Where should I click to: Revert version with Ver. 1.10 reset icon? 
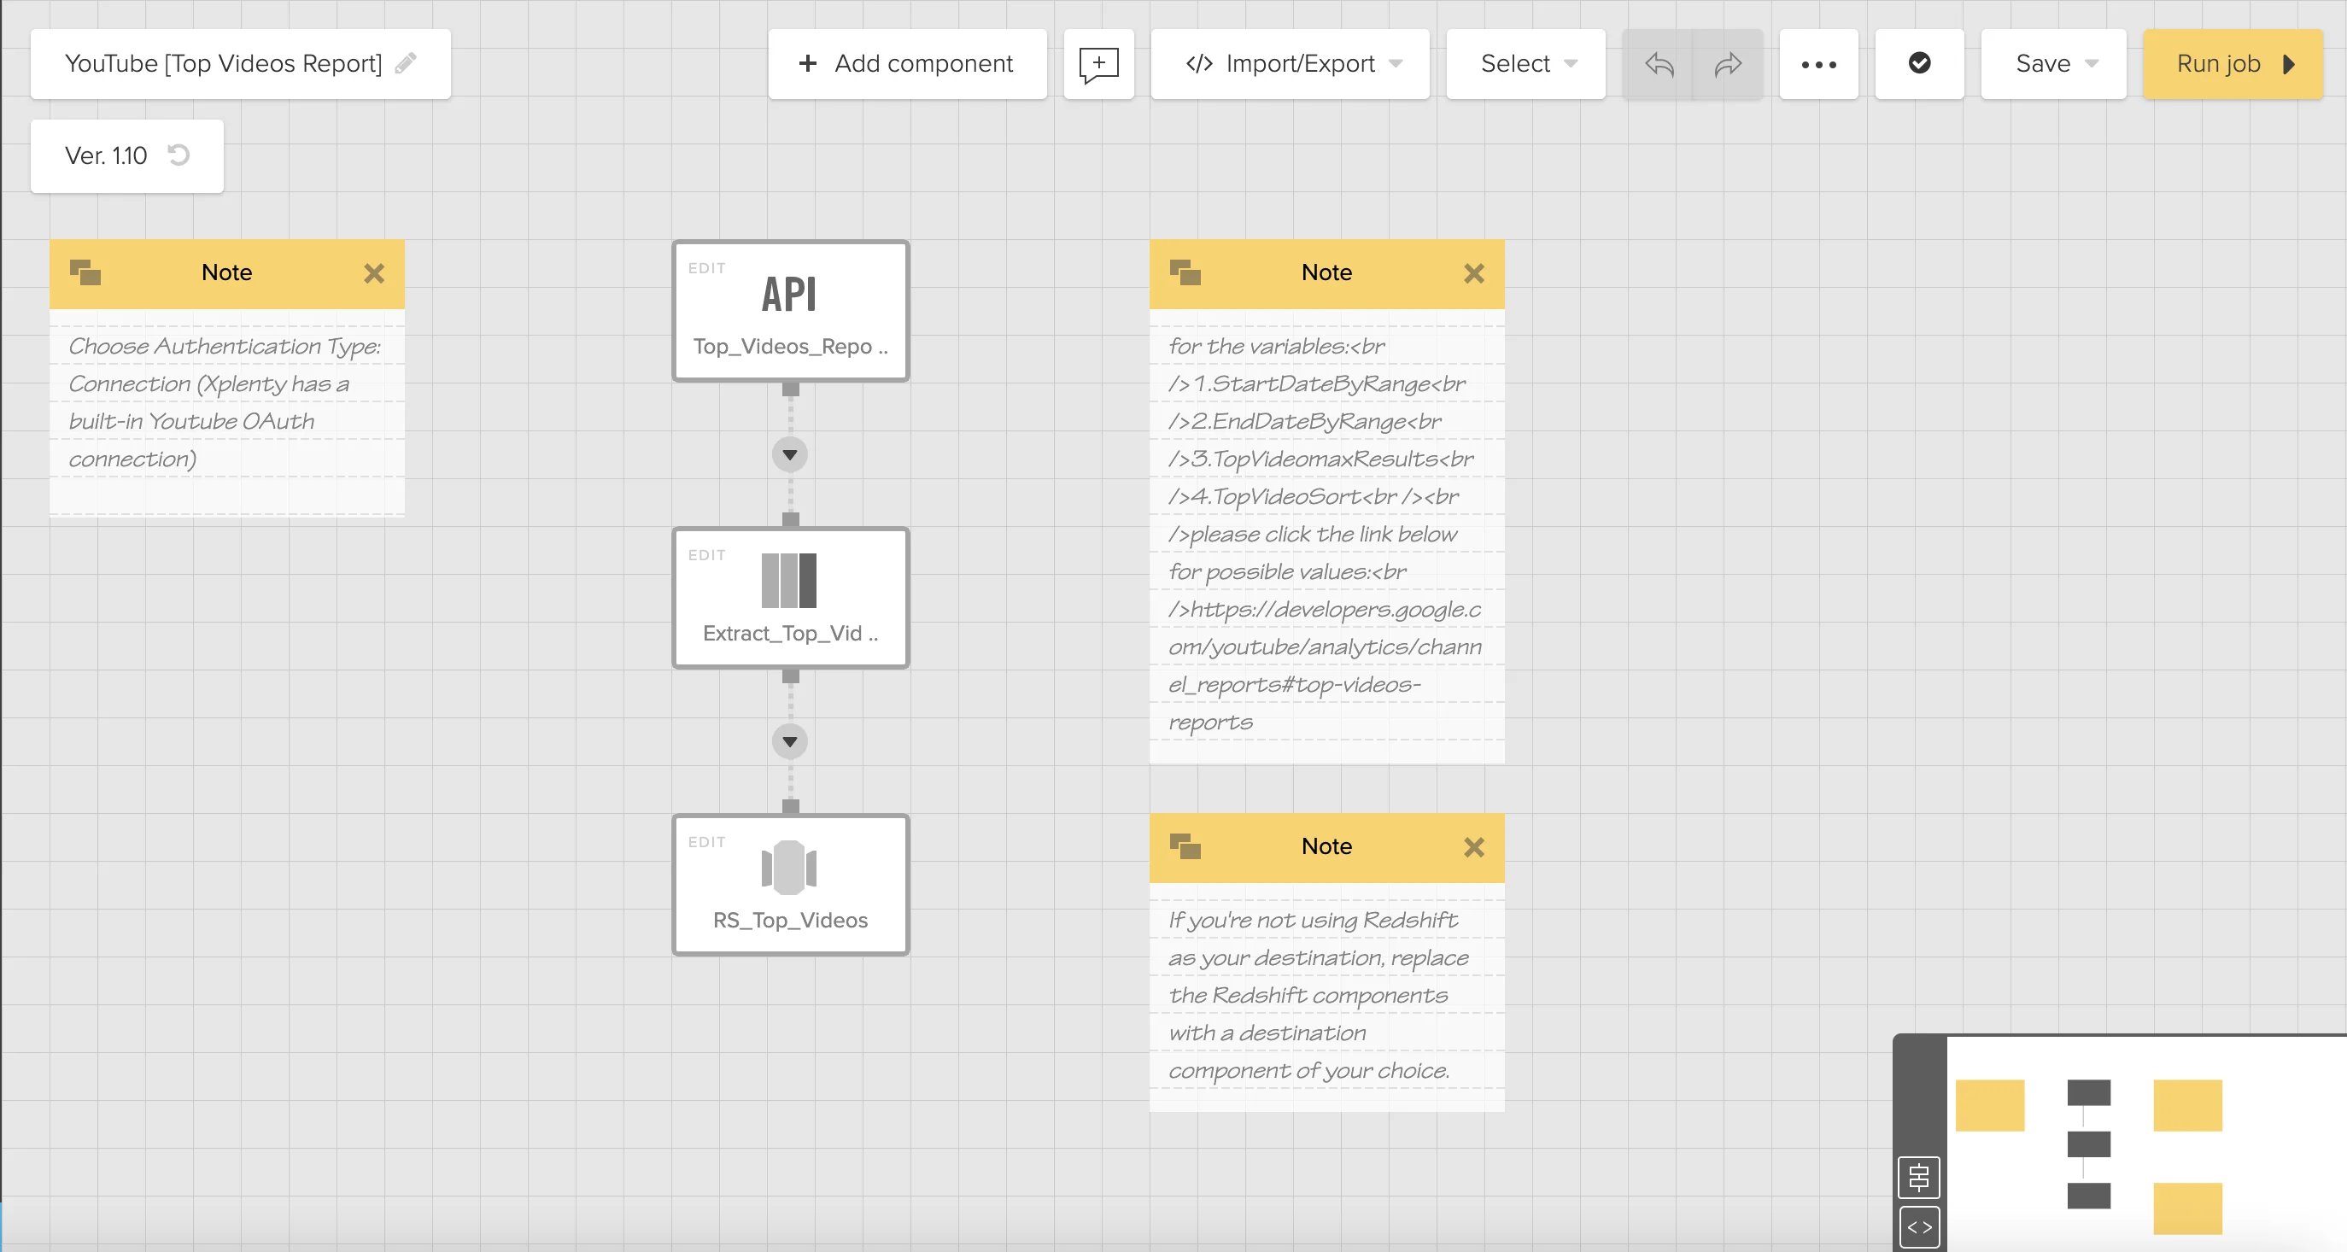[179, 155]
